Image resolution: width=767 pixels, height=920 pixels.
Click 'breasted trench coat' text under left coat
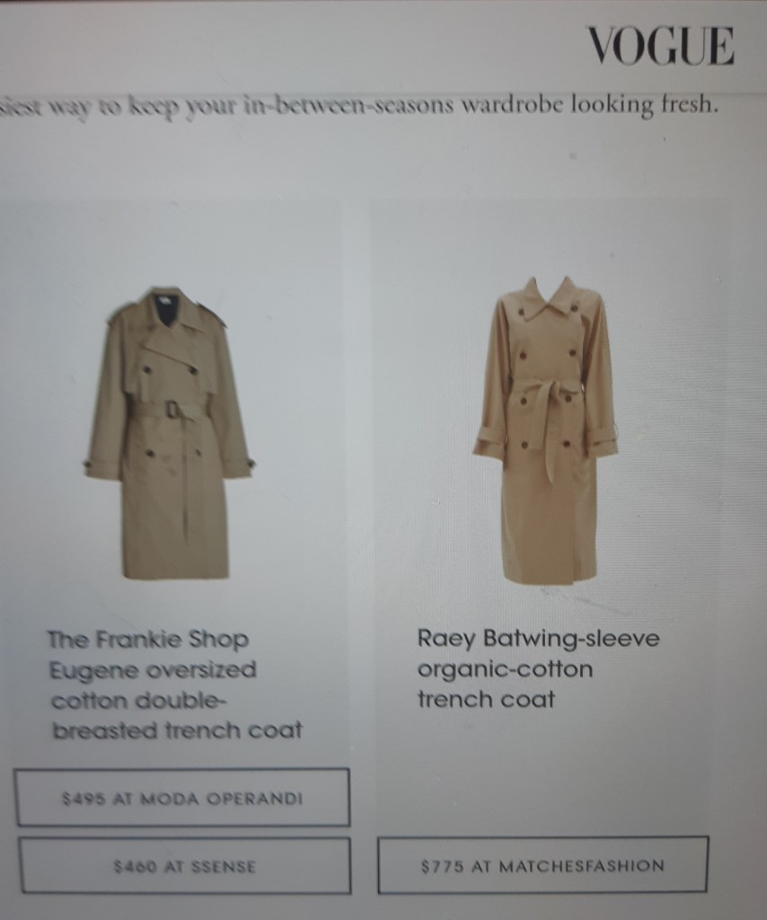pyautogui.click(x=177, y=730)
